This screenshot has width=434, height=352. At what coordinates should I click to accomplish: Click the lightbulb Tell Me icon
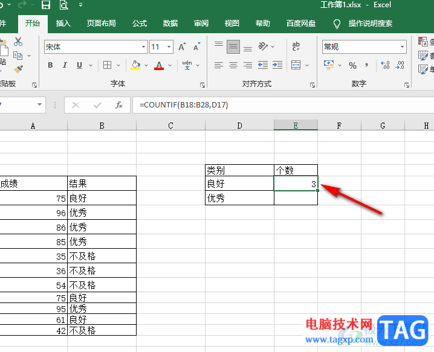(337, 24)
